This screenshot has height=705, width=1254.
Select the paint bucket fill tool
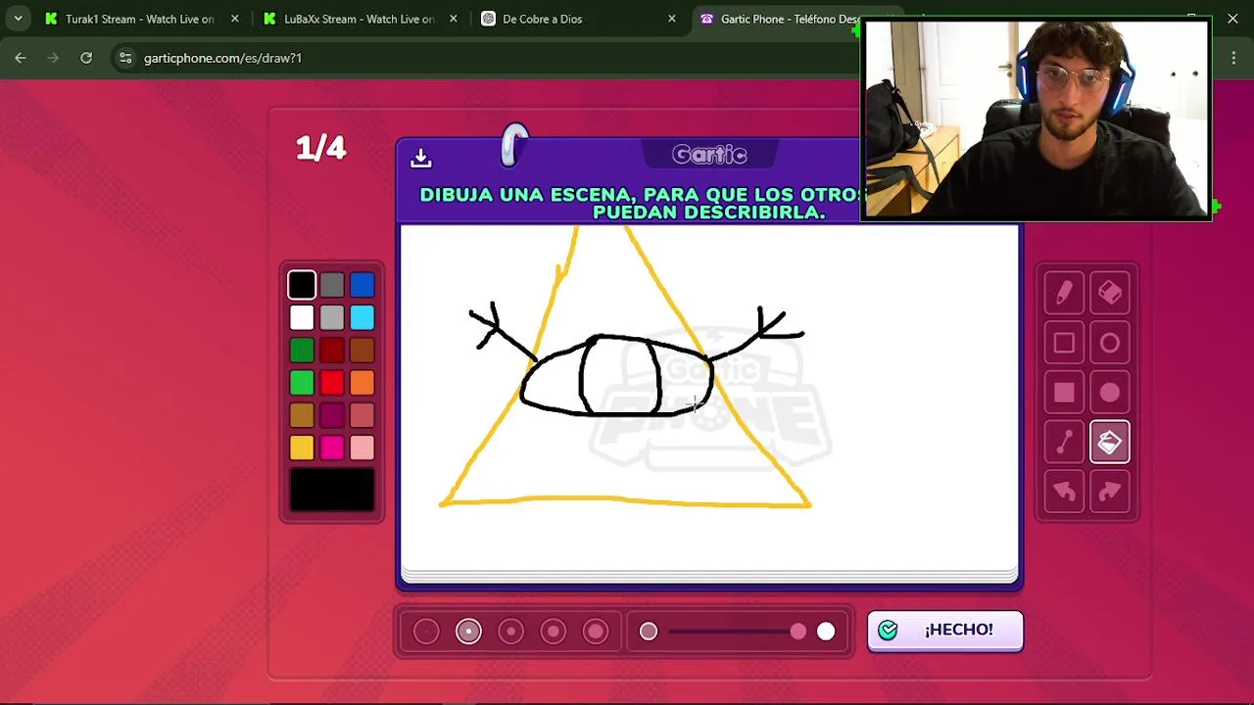click(x=1110, y=443)
